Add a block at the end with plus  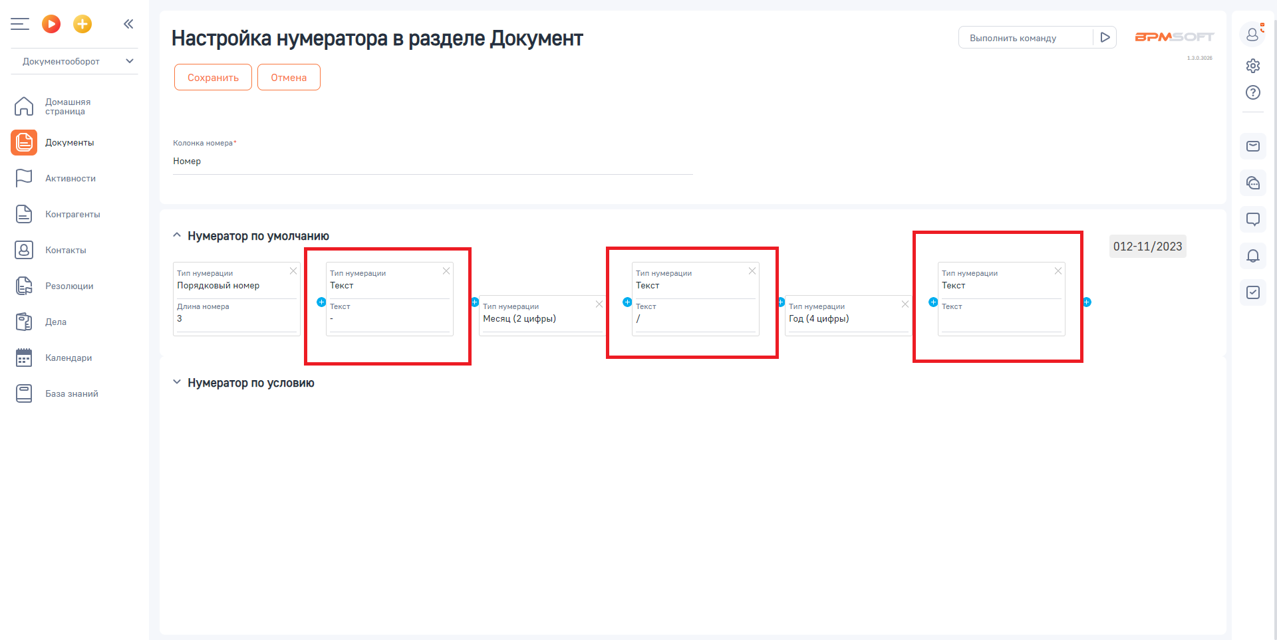pyautogui.click(x=1087, y=302)
